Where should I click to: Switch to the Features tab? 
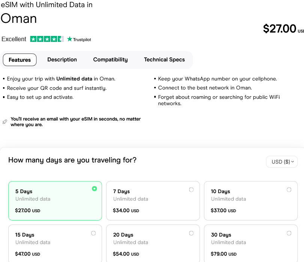click(20, 60)
